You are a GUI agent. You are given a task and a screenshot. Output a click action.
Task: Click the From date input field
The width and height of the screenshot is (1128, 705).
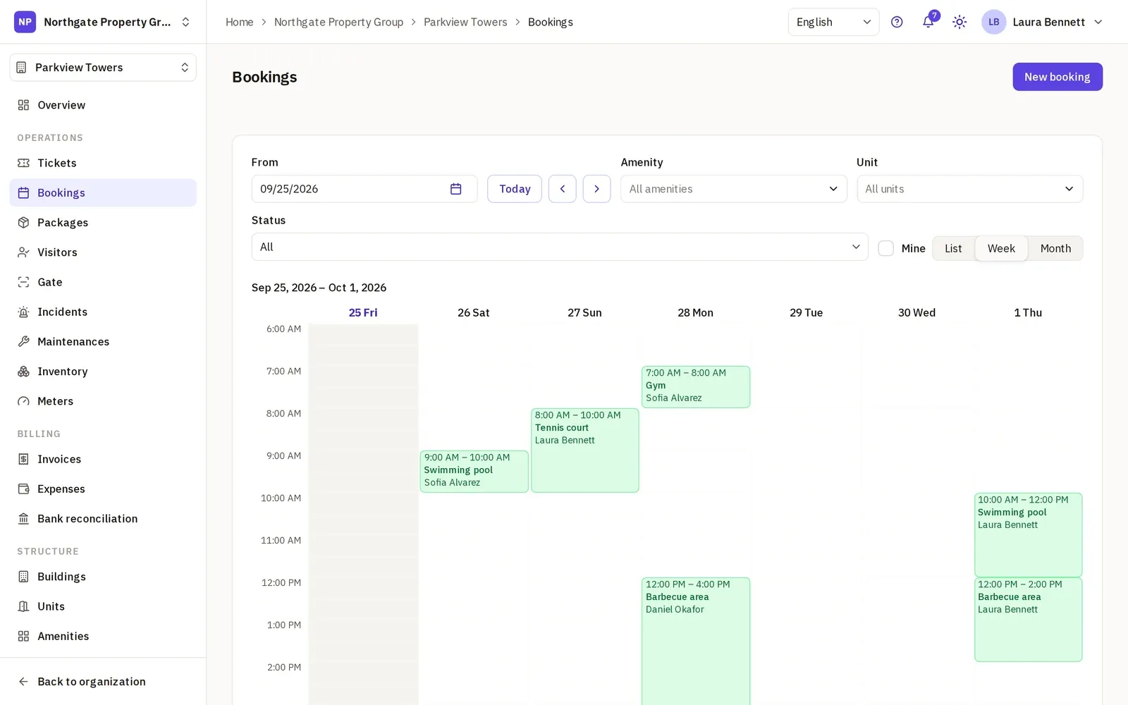pos(364,189)
